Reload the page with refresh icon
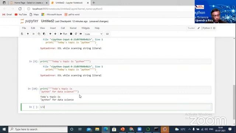 (20, 9)
